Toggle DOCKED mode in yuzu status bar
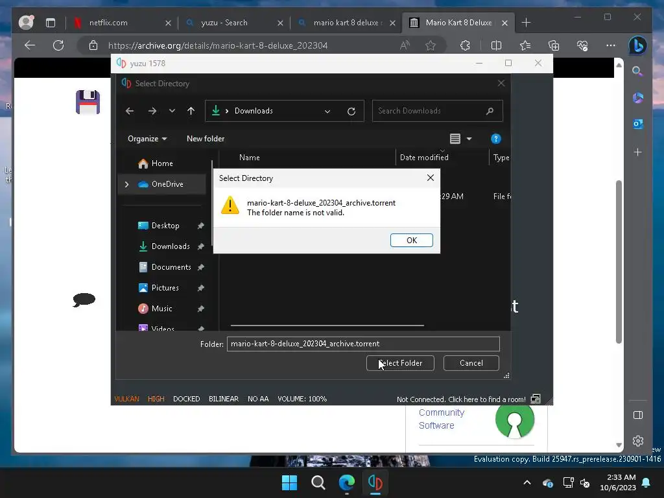This screenshot has height=498, width=664. tap(186, 399)
